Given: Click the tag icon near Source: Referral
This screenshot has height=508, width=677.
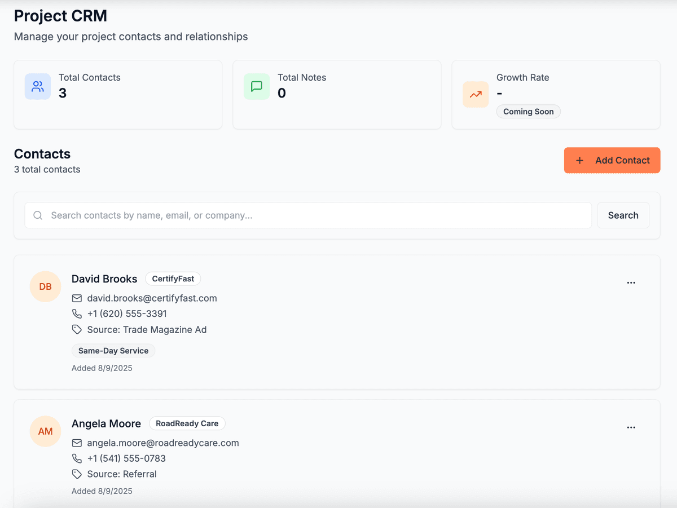Looking at the screenshot, I should pos(77,474).
